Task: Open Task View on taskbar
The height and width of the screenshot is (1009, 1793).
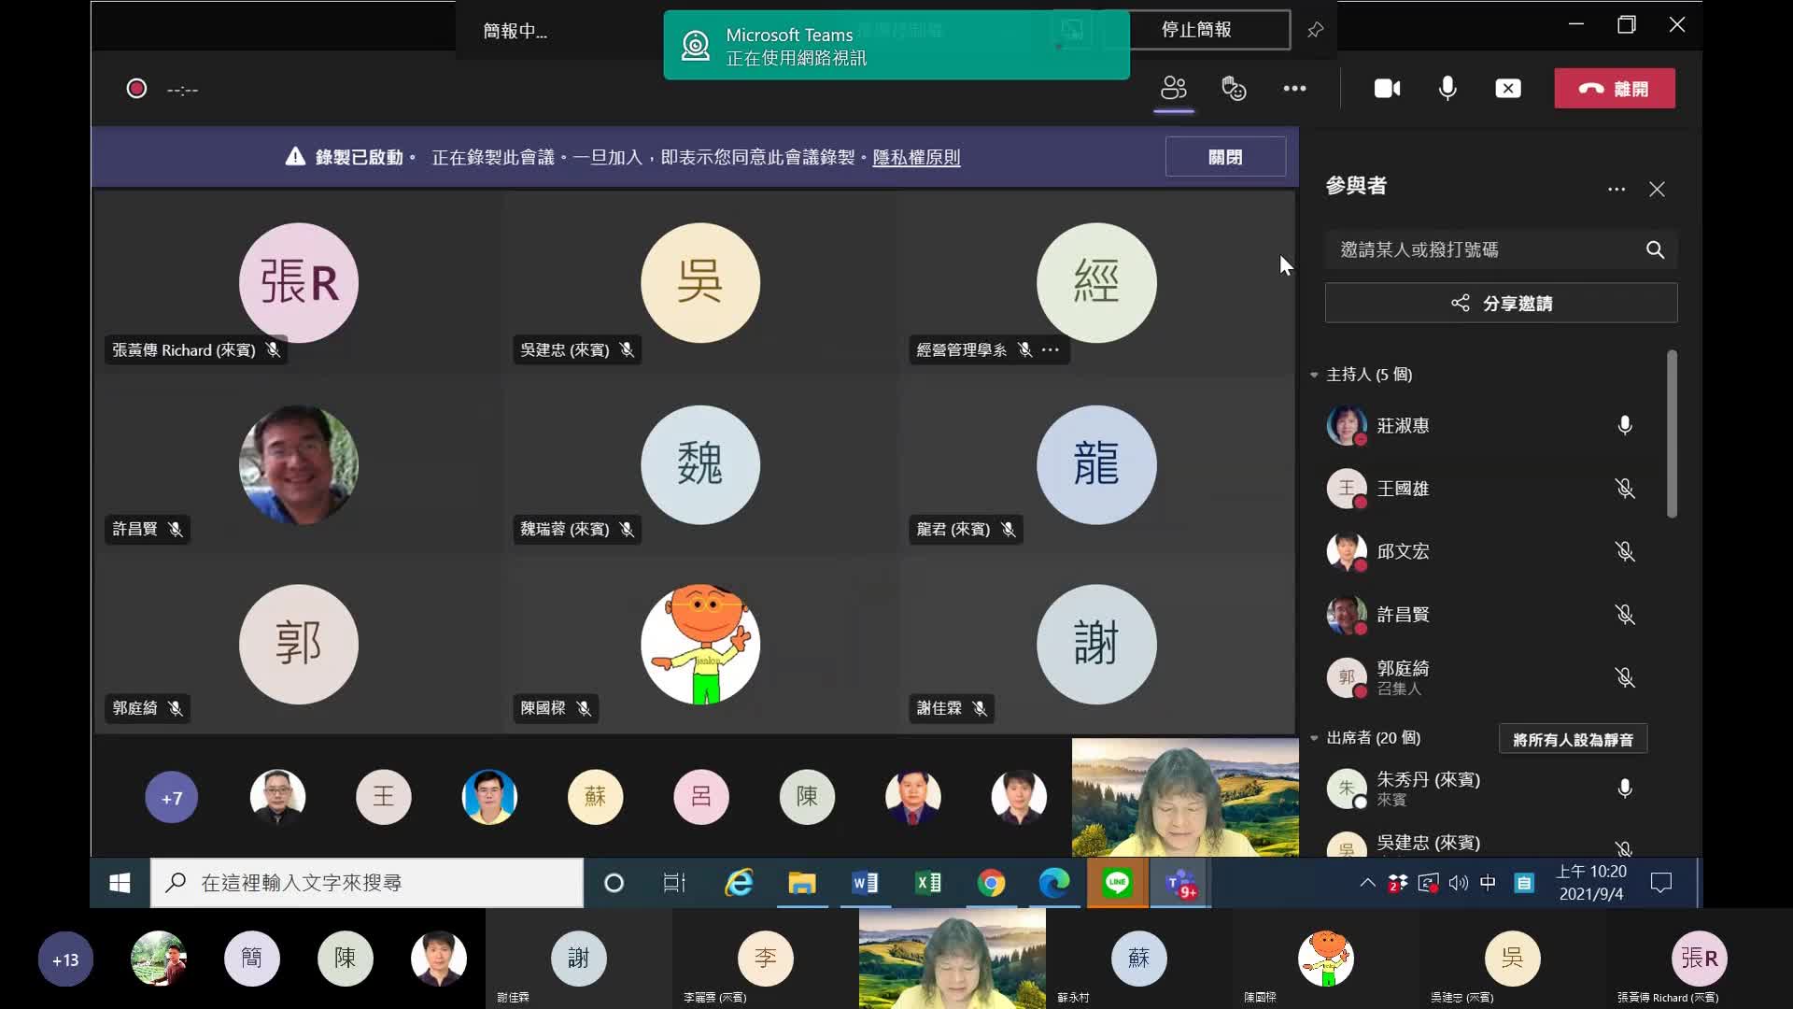Action: 674,883
